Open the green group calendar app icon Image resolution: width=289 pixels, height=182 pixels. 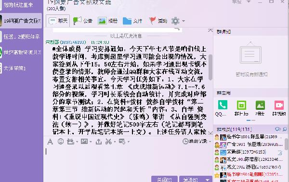(x=241, y=105)
